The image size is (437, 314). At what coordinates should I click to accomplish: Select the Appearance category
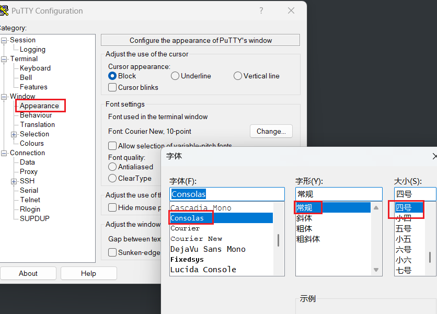coord(39,106)
